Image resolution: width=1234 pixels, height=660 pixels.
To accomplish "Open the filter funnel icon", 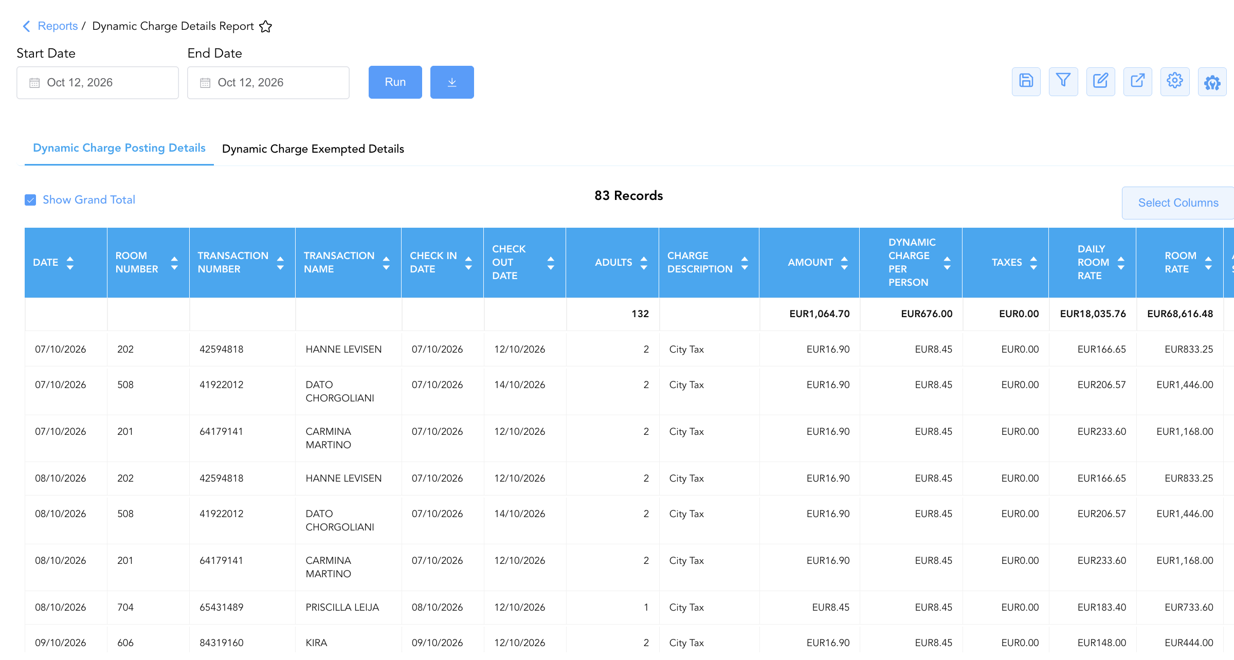I will 1063,81.
